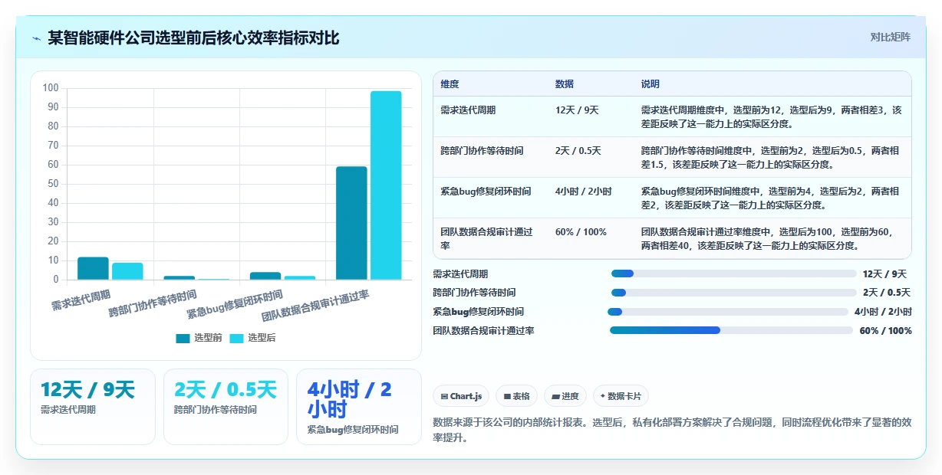Click the 需求迭代周期 progress bar
This screenshot has width=942, height=475.
pyautogui.click(x=733, y=274)
